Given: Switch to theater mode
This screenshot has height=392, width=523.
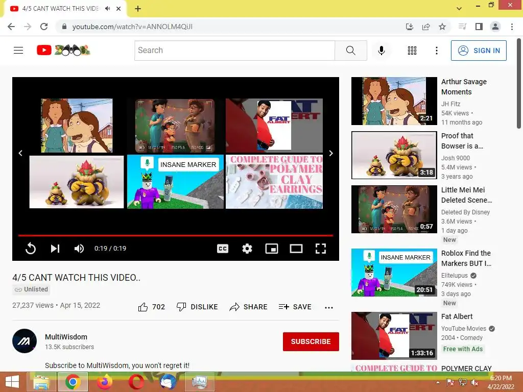Looking at the screenshot, I should (x=296, y=249).
